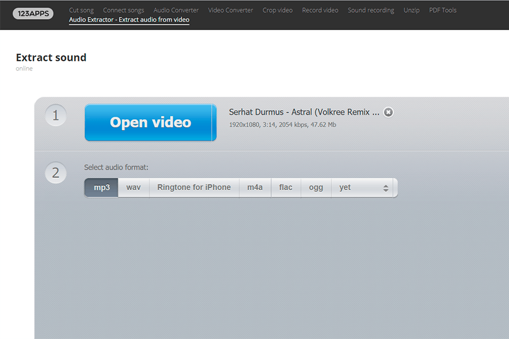Remove the loaded Serhat Durmus video
This screenshot has width=509, height=339.
[x=388, y=112]
